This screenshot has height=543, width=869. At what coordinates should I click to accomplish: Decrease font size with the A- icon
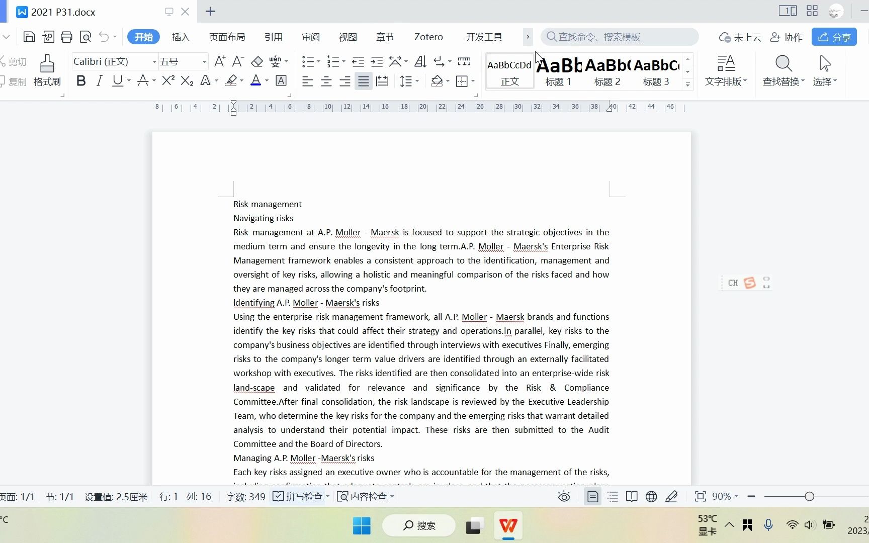point(238,61)
